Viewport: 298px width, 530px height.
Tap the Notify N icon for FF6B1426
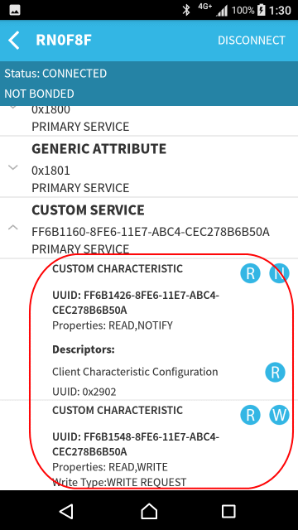(x=279, y=273)
